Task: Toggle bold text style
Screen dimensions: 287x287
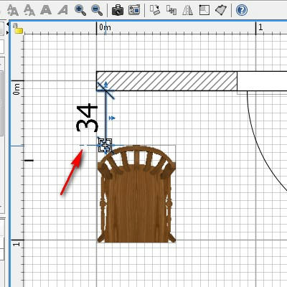Action: (46, 10)
